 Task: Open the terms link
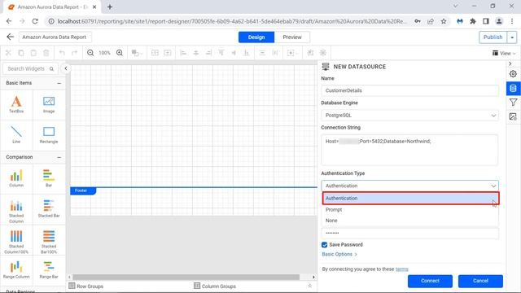[x=401, y=269]
